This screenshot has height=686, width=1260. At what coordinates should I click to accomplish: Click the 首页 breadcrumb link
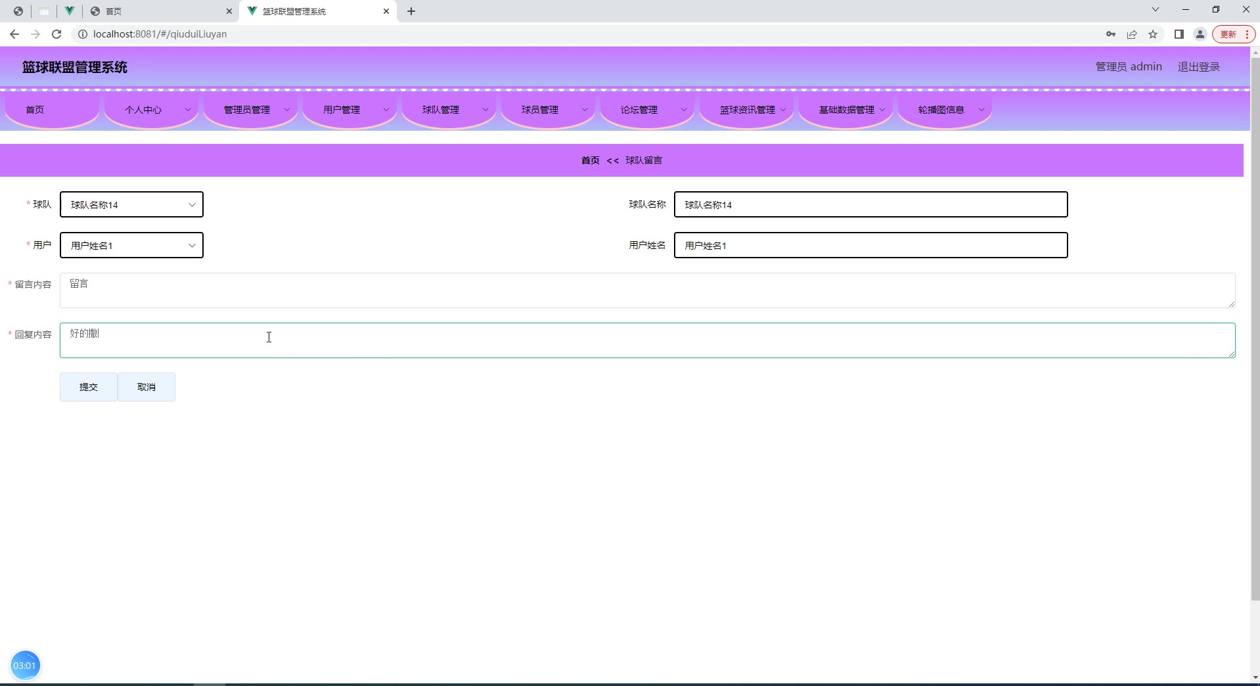590,160
